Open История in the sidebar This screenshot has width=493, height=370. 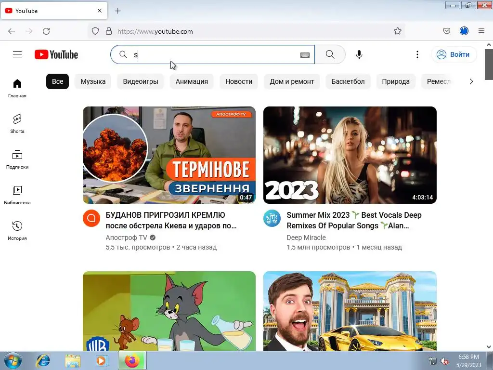pos(17,231)
